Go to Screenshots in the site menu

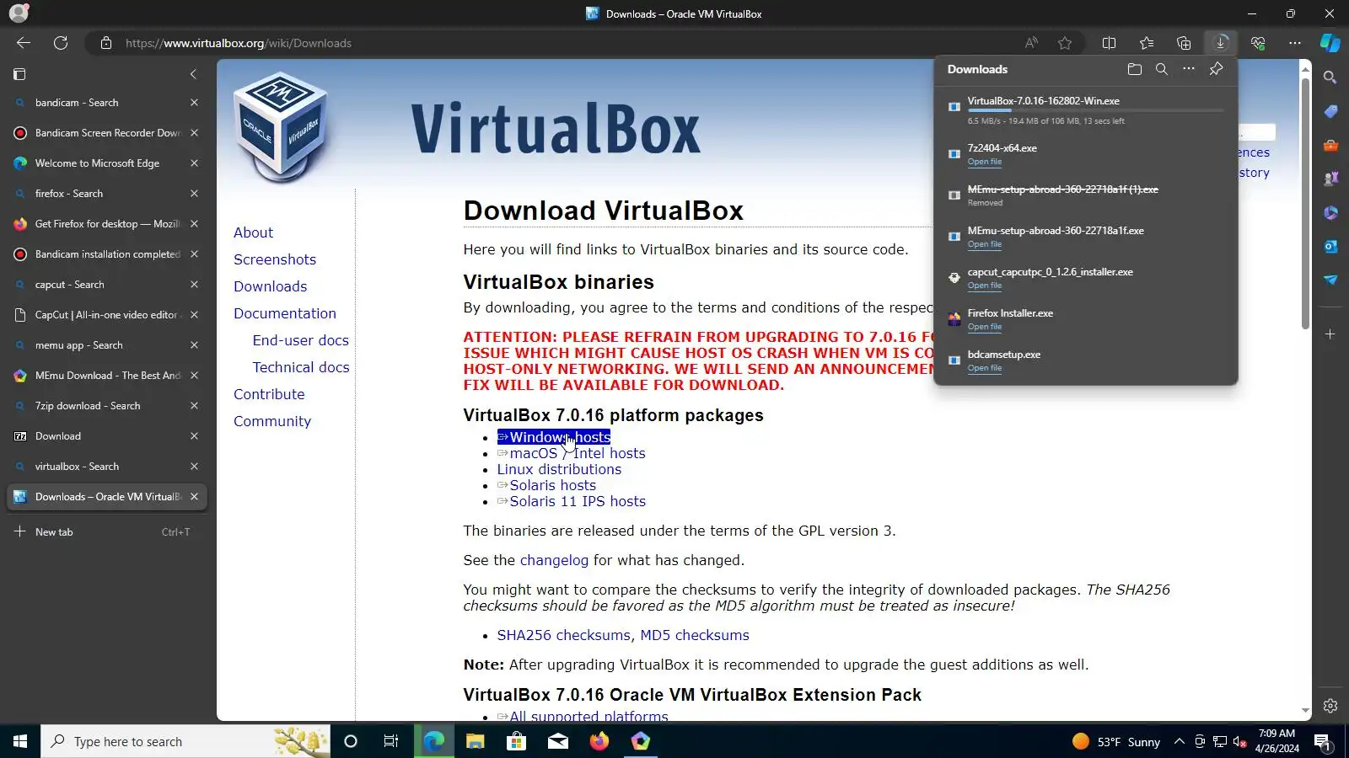(275, 259)
